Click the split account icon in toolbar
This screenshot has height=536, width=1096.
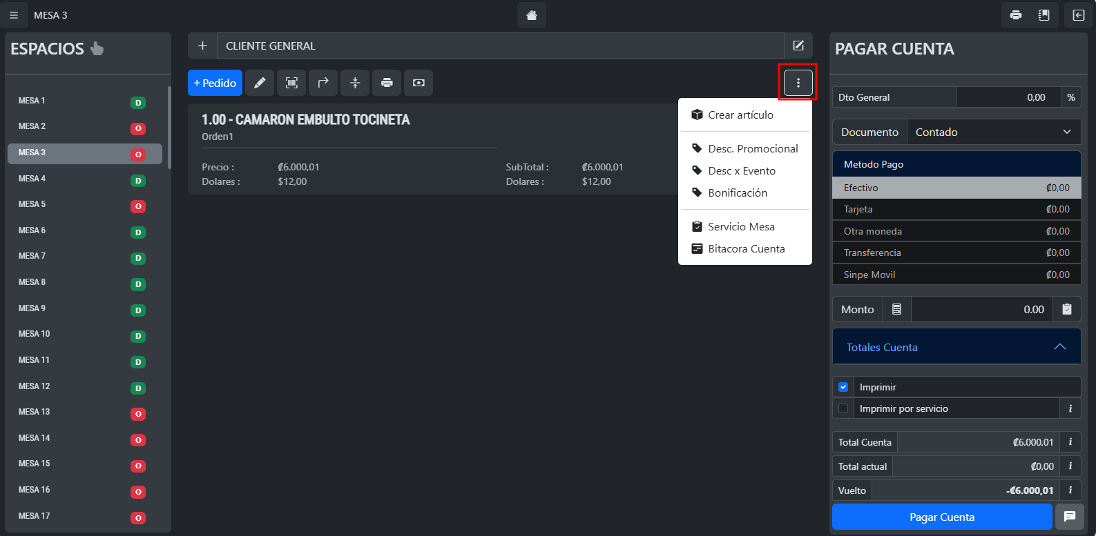(355, 83)
